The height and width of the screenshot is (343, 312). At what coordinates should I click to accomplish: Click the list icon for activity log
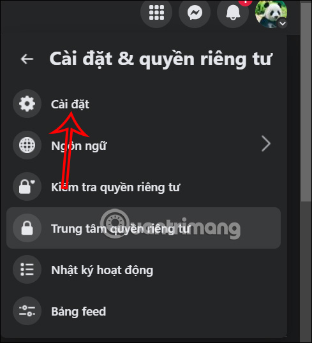[x=27, y=270]
